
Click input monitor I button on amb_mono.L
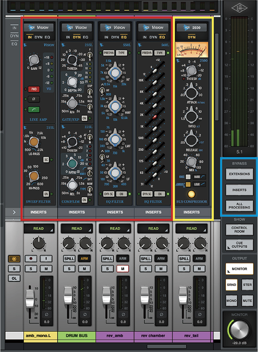[46, 258]
